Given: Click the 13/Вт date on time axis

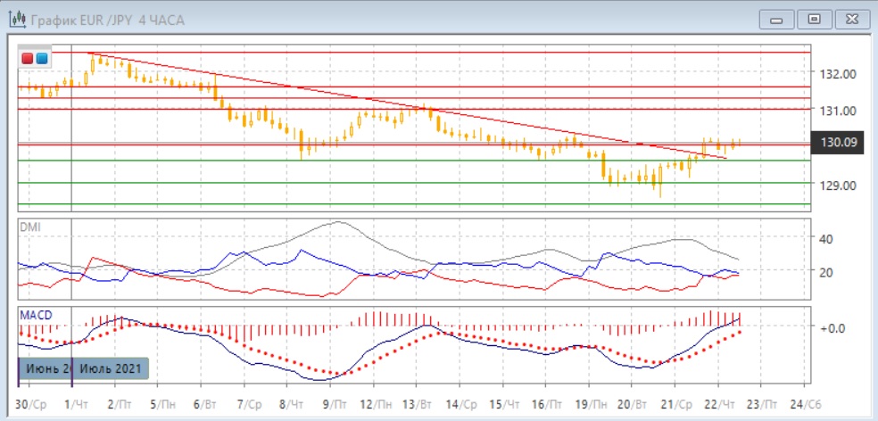Looking at the screenshot, I should point(418,403).
